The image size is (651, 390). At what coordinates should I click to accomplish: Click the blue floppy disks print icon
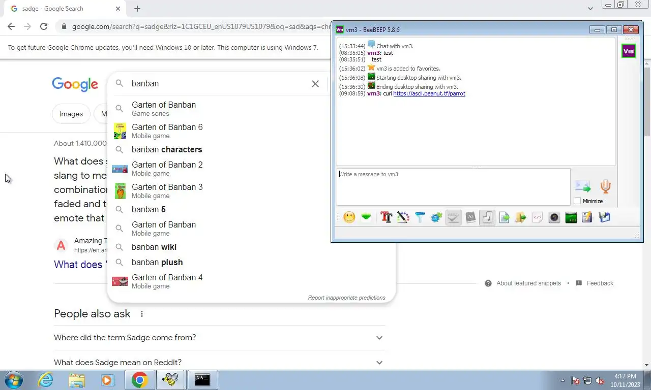click(x=604, y=217)
